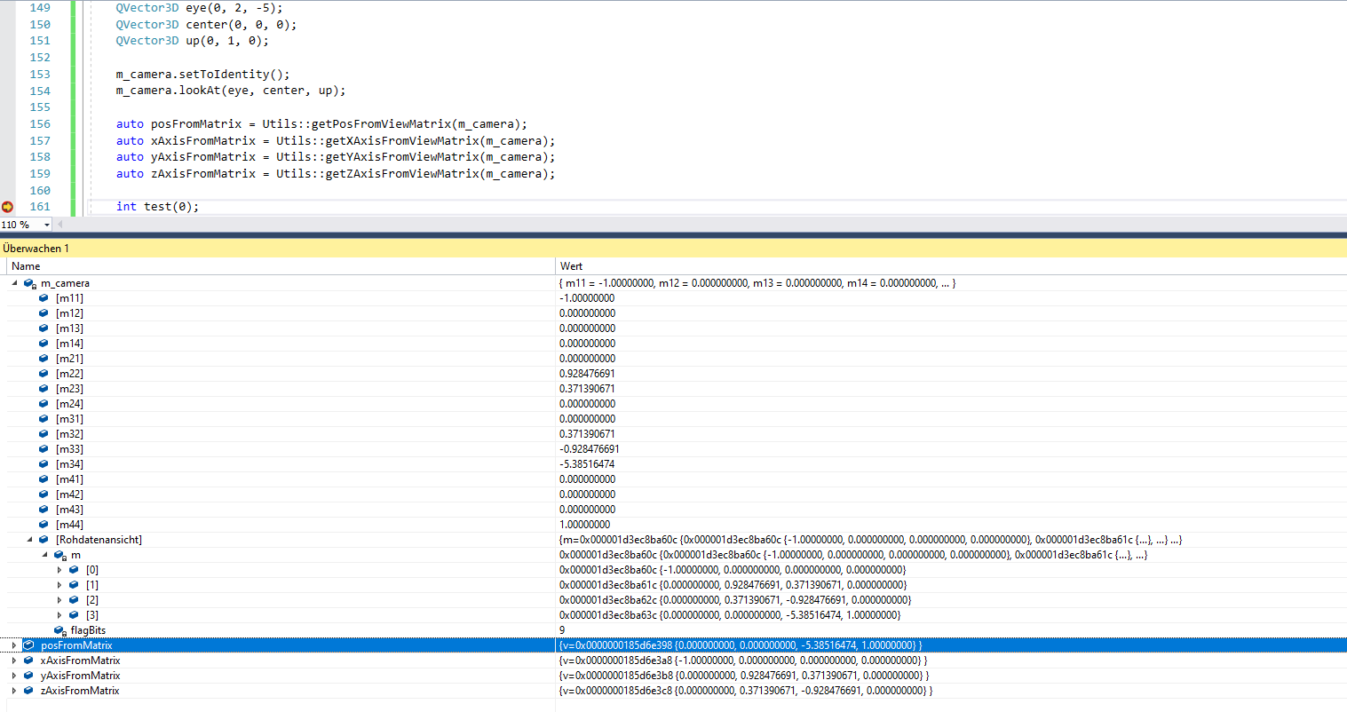The width and height of the screenshot is (1347, 712).
Task: Click the Wert column header
Action: (x=571, y=266)
